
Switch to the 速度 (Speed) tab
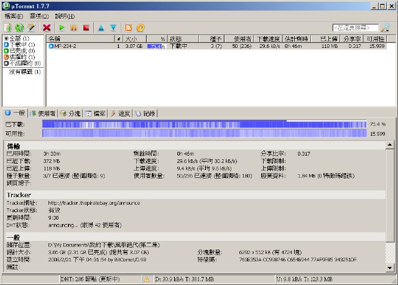click(x=120, y=113)
